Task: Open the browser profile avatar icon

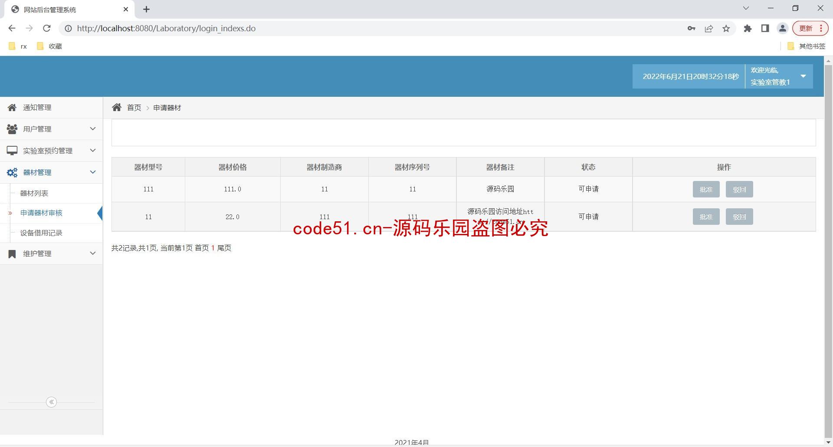Action: [x=782, y=28]
